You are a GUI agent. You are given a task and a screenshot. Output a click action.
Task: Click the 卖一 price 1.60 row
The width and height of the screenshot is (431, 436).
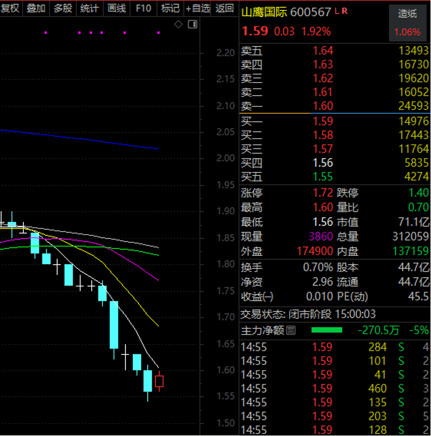[x=335, y=106]
